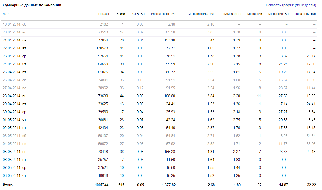Sort the table by the 'Конверсии' column
This screenshot has width=322, height=190.
point(255,14)
